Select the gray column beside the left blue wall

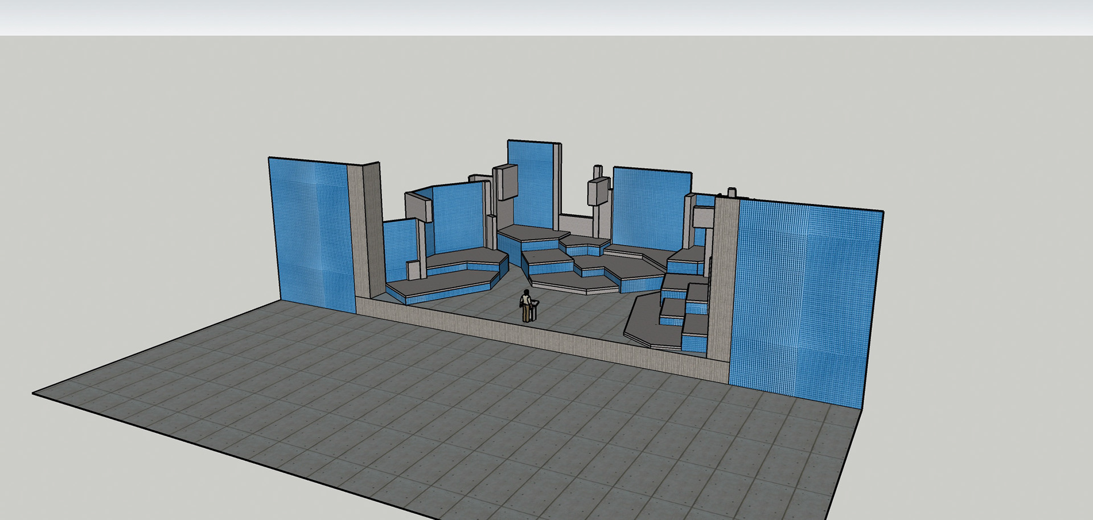coord(367,230)
